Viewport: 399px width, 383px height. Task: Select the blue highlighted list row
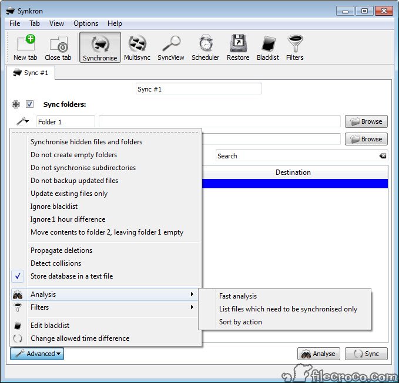tap(295, 184)
